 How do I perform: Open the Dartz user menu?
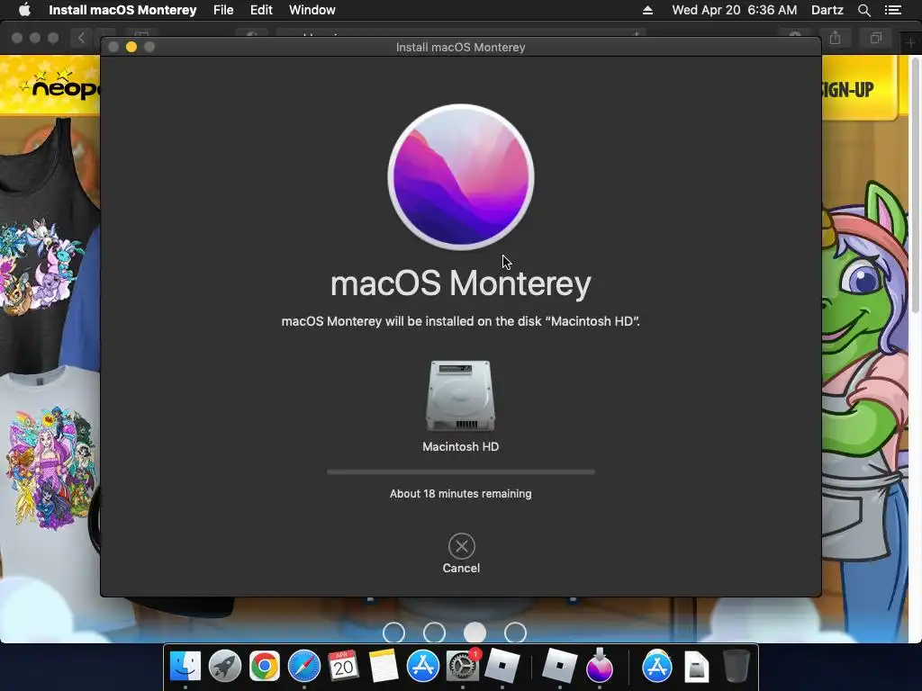point(827,10)
